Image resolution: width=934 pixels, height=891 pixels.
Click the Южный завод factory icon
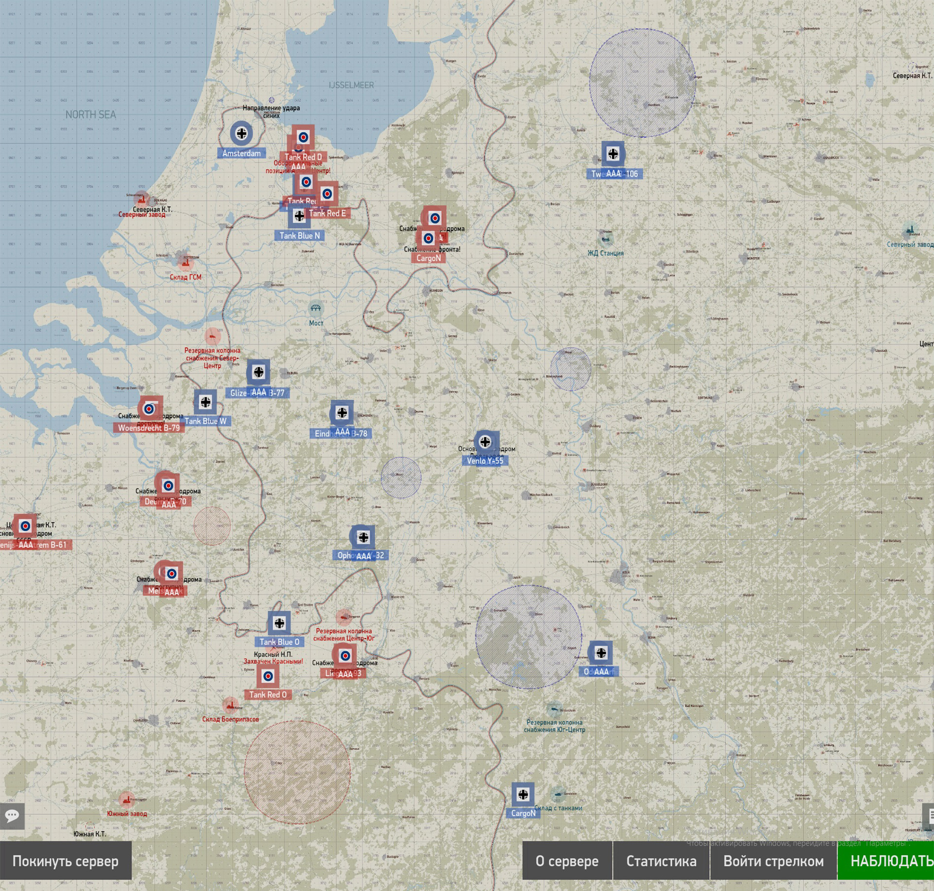click(x=126, y=799)
